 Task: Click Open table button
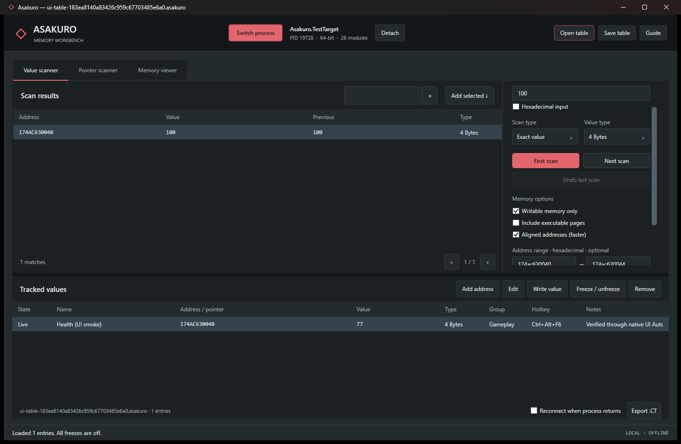(x=574, y=33)
